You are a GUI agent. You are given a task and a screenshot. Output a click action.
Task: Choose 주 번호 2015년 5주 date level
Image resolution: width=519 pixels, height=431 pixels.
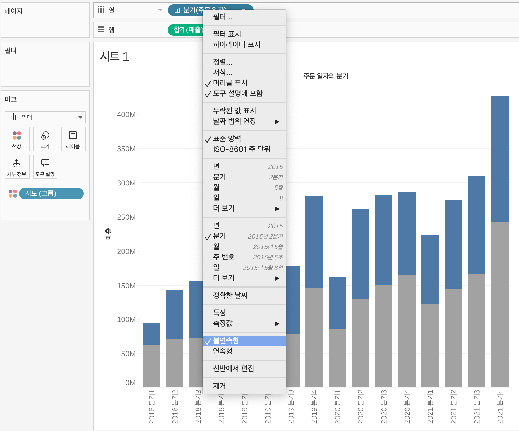point(244,257)
